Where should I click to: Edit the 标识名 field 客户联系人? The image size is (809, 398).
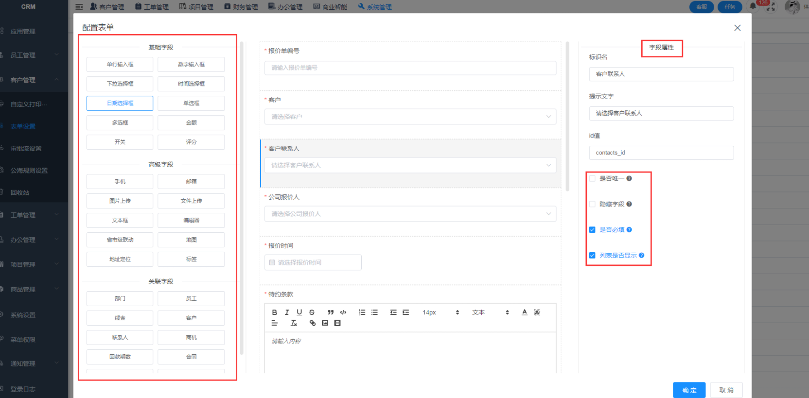coord(661,74)
